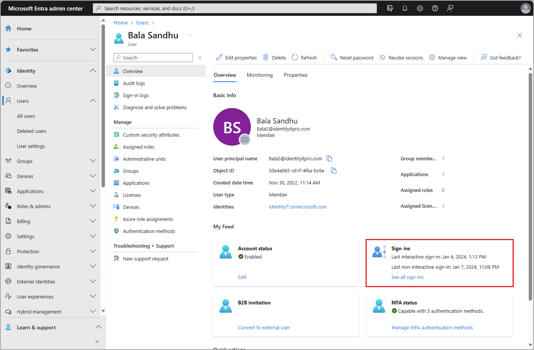Click the Manage view gear icon

click(x=432, y=57)
